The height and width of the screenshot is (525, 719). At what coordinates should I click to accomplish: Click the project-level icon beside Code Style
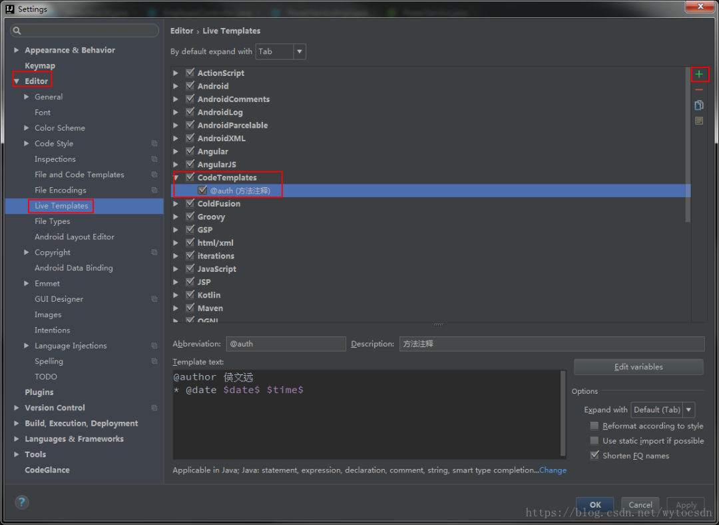point(154,144)
